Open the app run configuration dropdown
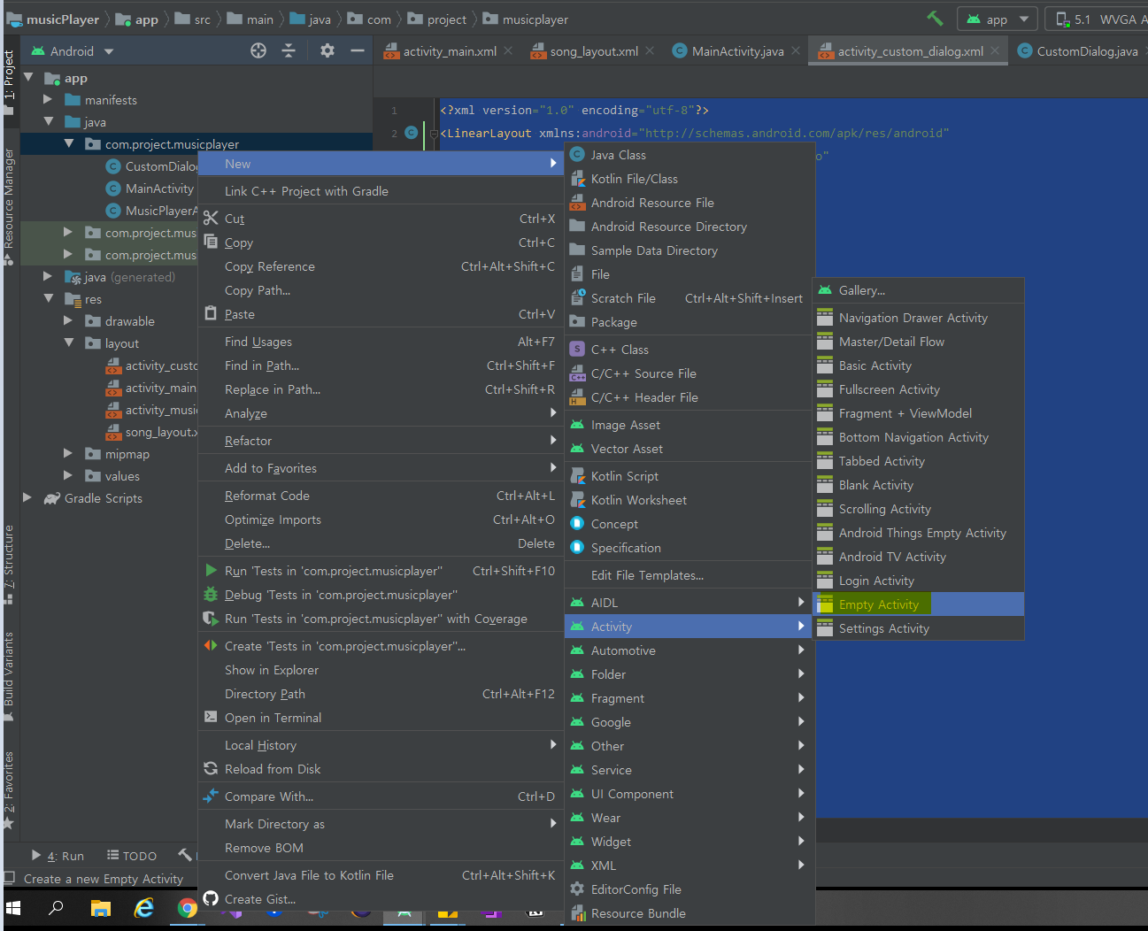Viewport: 1148px width, 931px height. tap(998, 19)
